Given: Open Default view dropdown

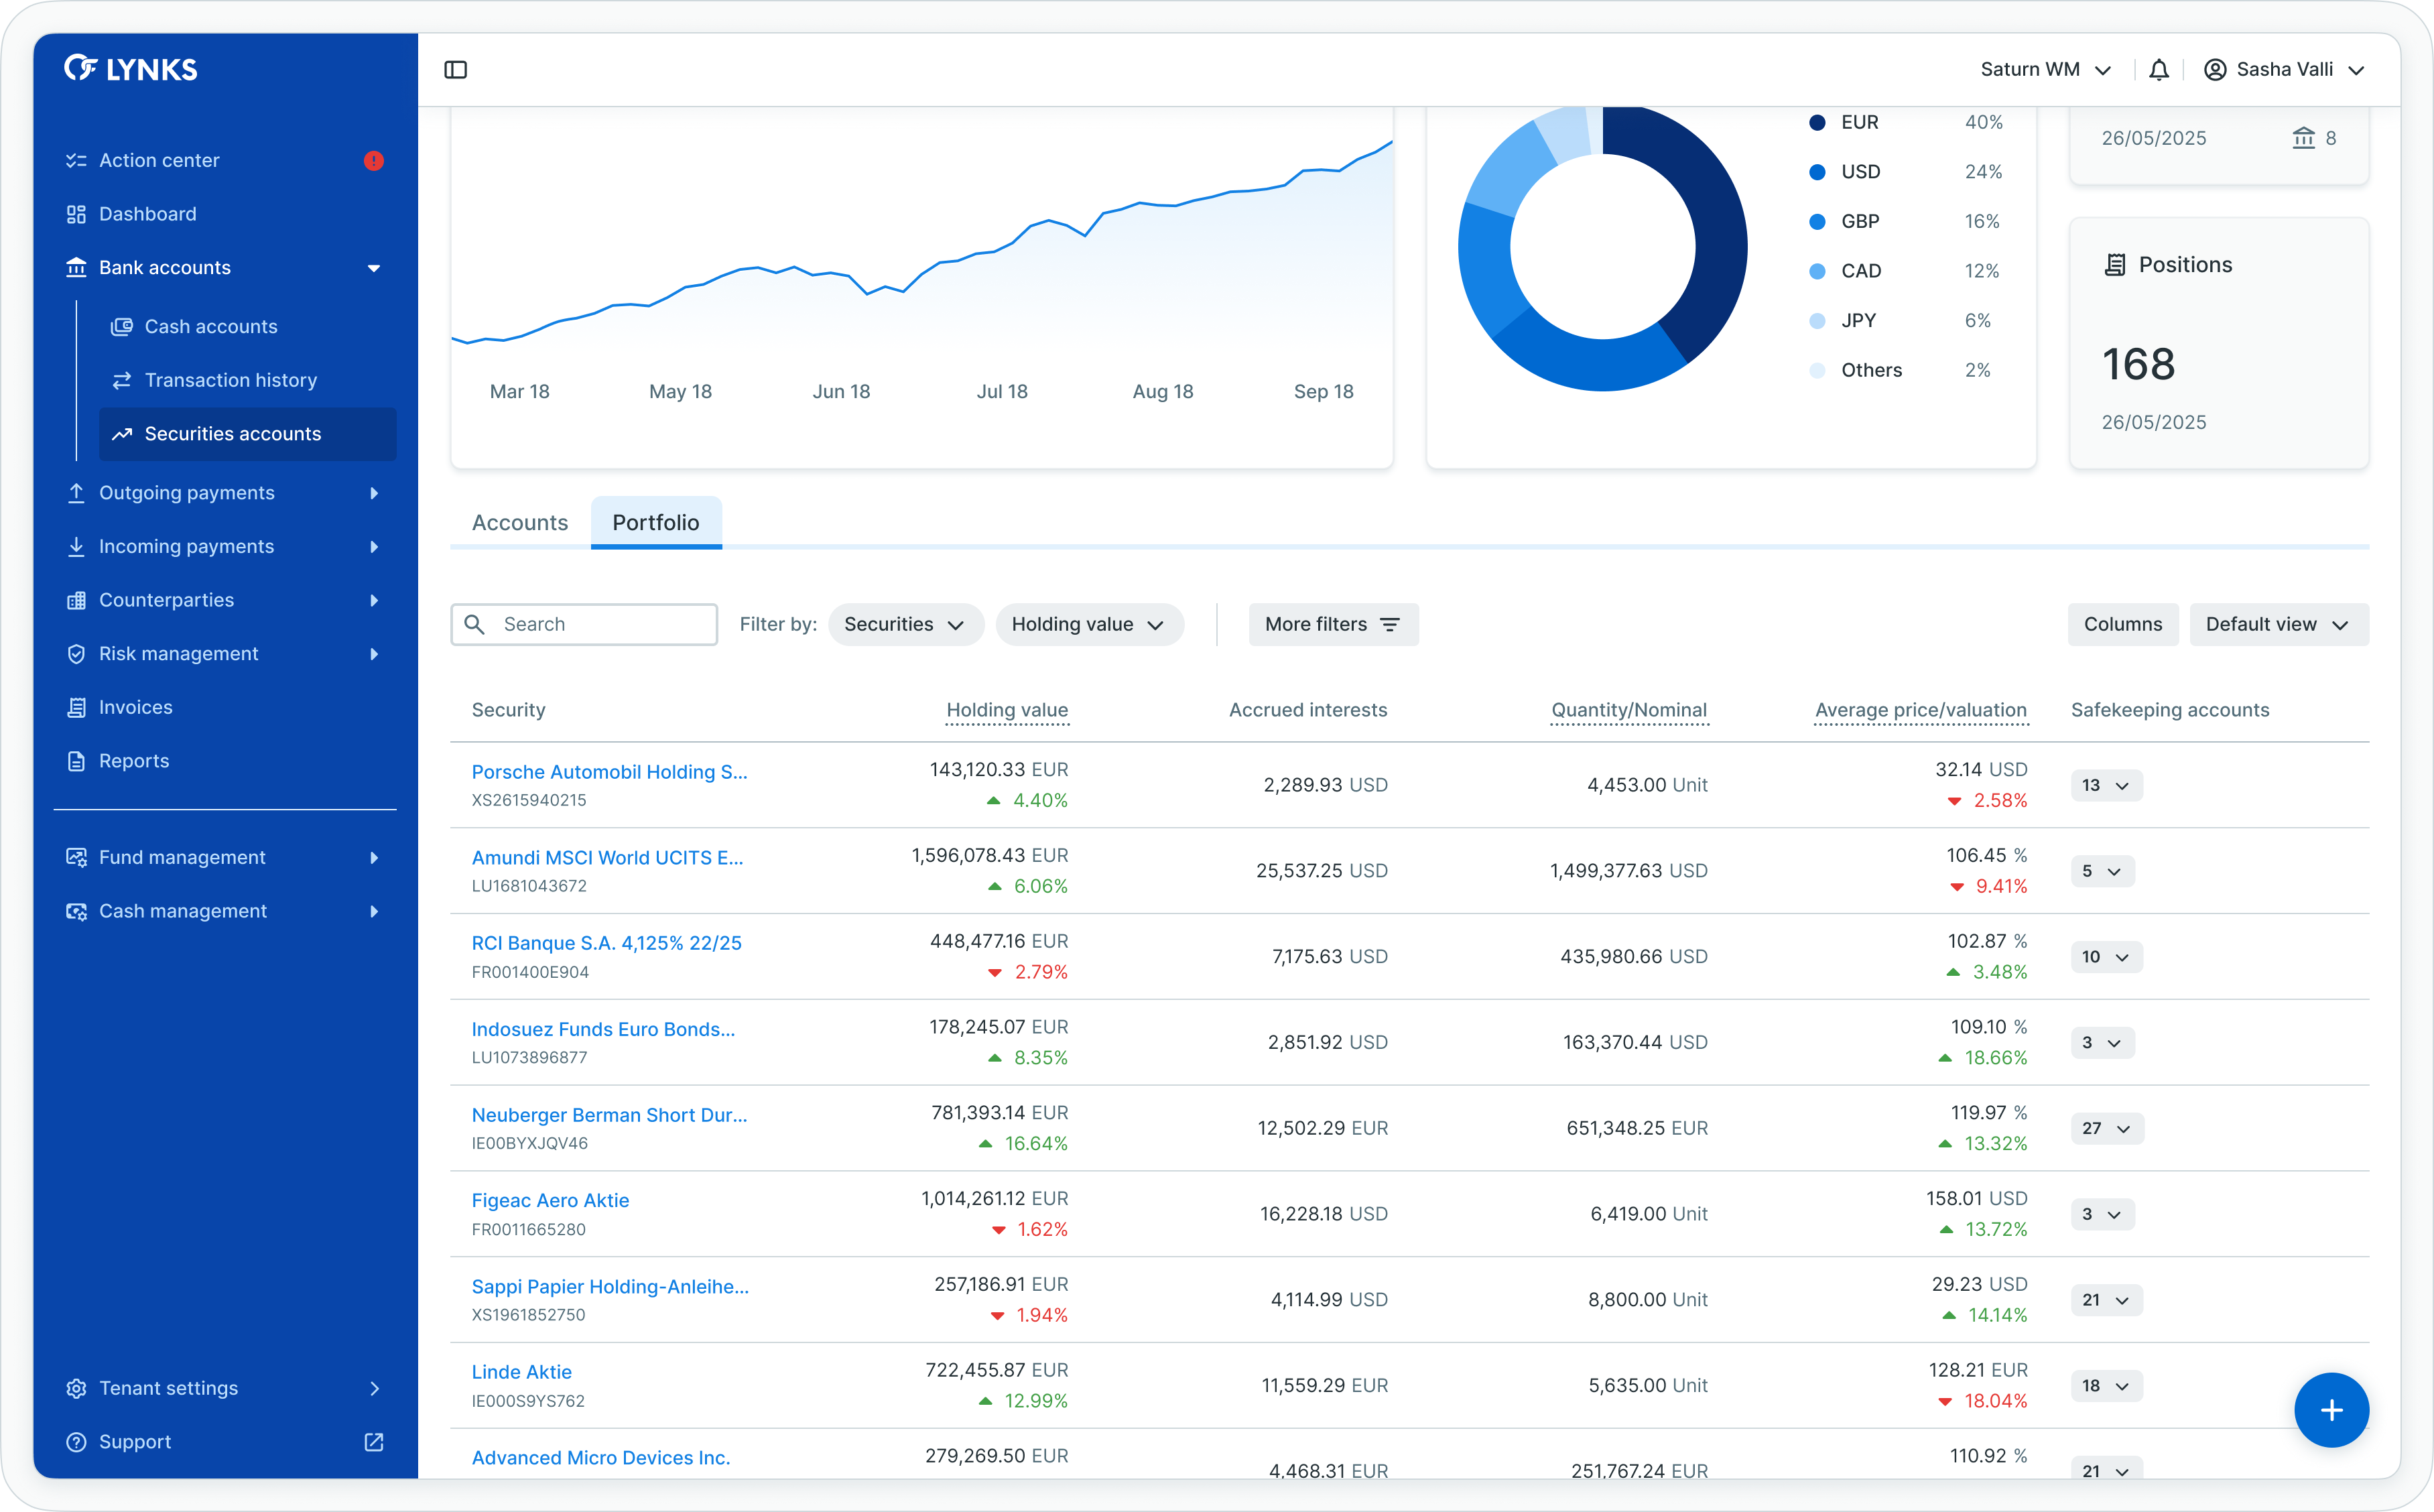Looking at the screenshot, I should [2277, 624].
